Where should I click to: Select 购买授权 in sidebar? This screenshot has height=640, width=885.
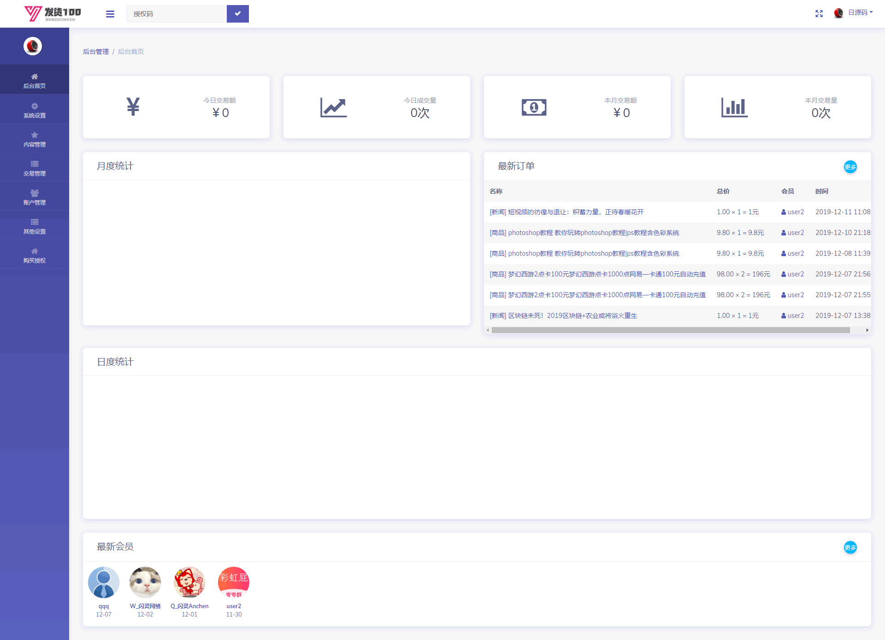(x=35, y=256)
